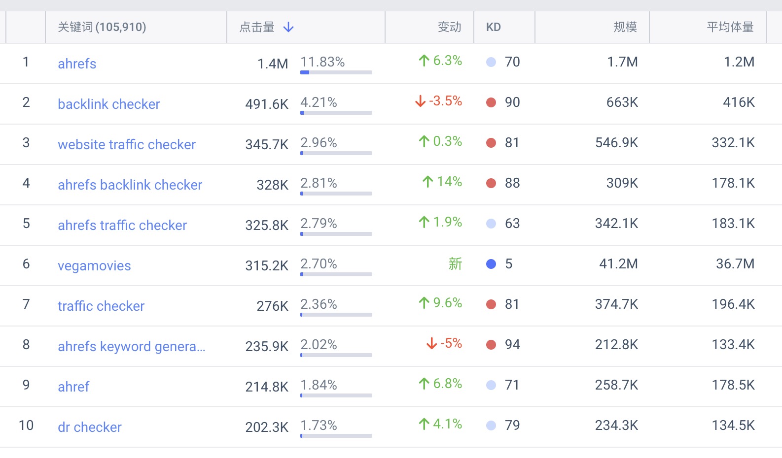Sort by the 关键词 column header
782x458 pixels.
point(102,27)
